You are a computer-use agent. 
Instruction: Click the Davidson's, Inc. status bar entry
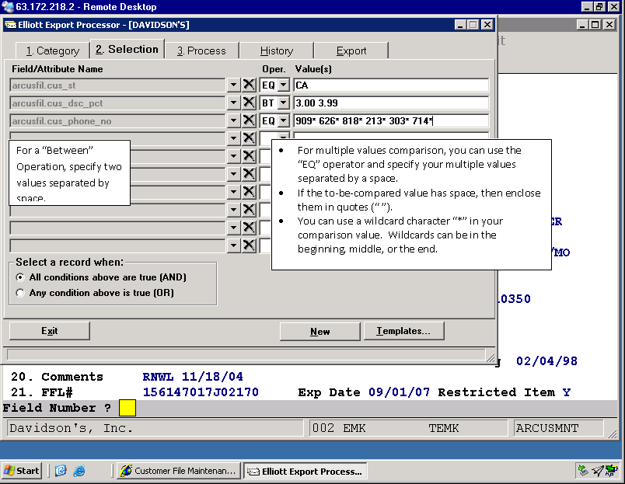[x=155, y=428]
